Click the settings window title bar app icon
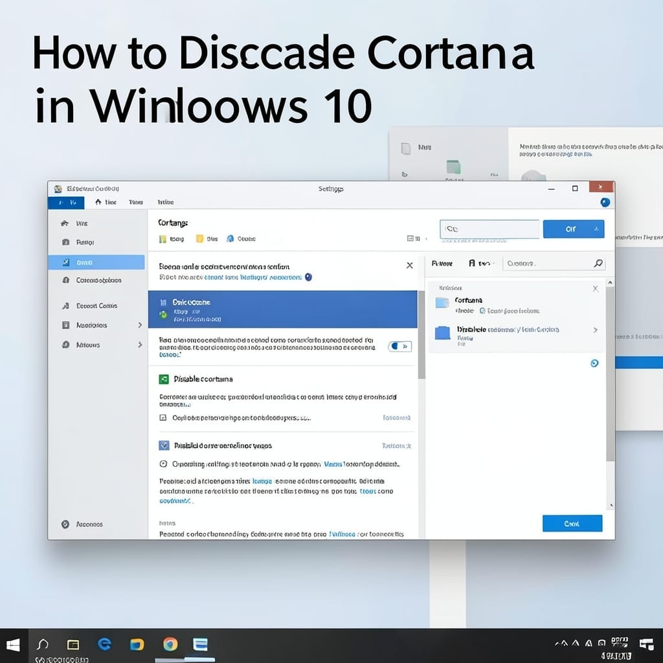 pos(58,188)
